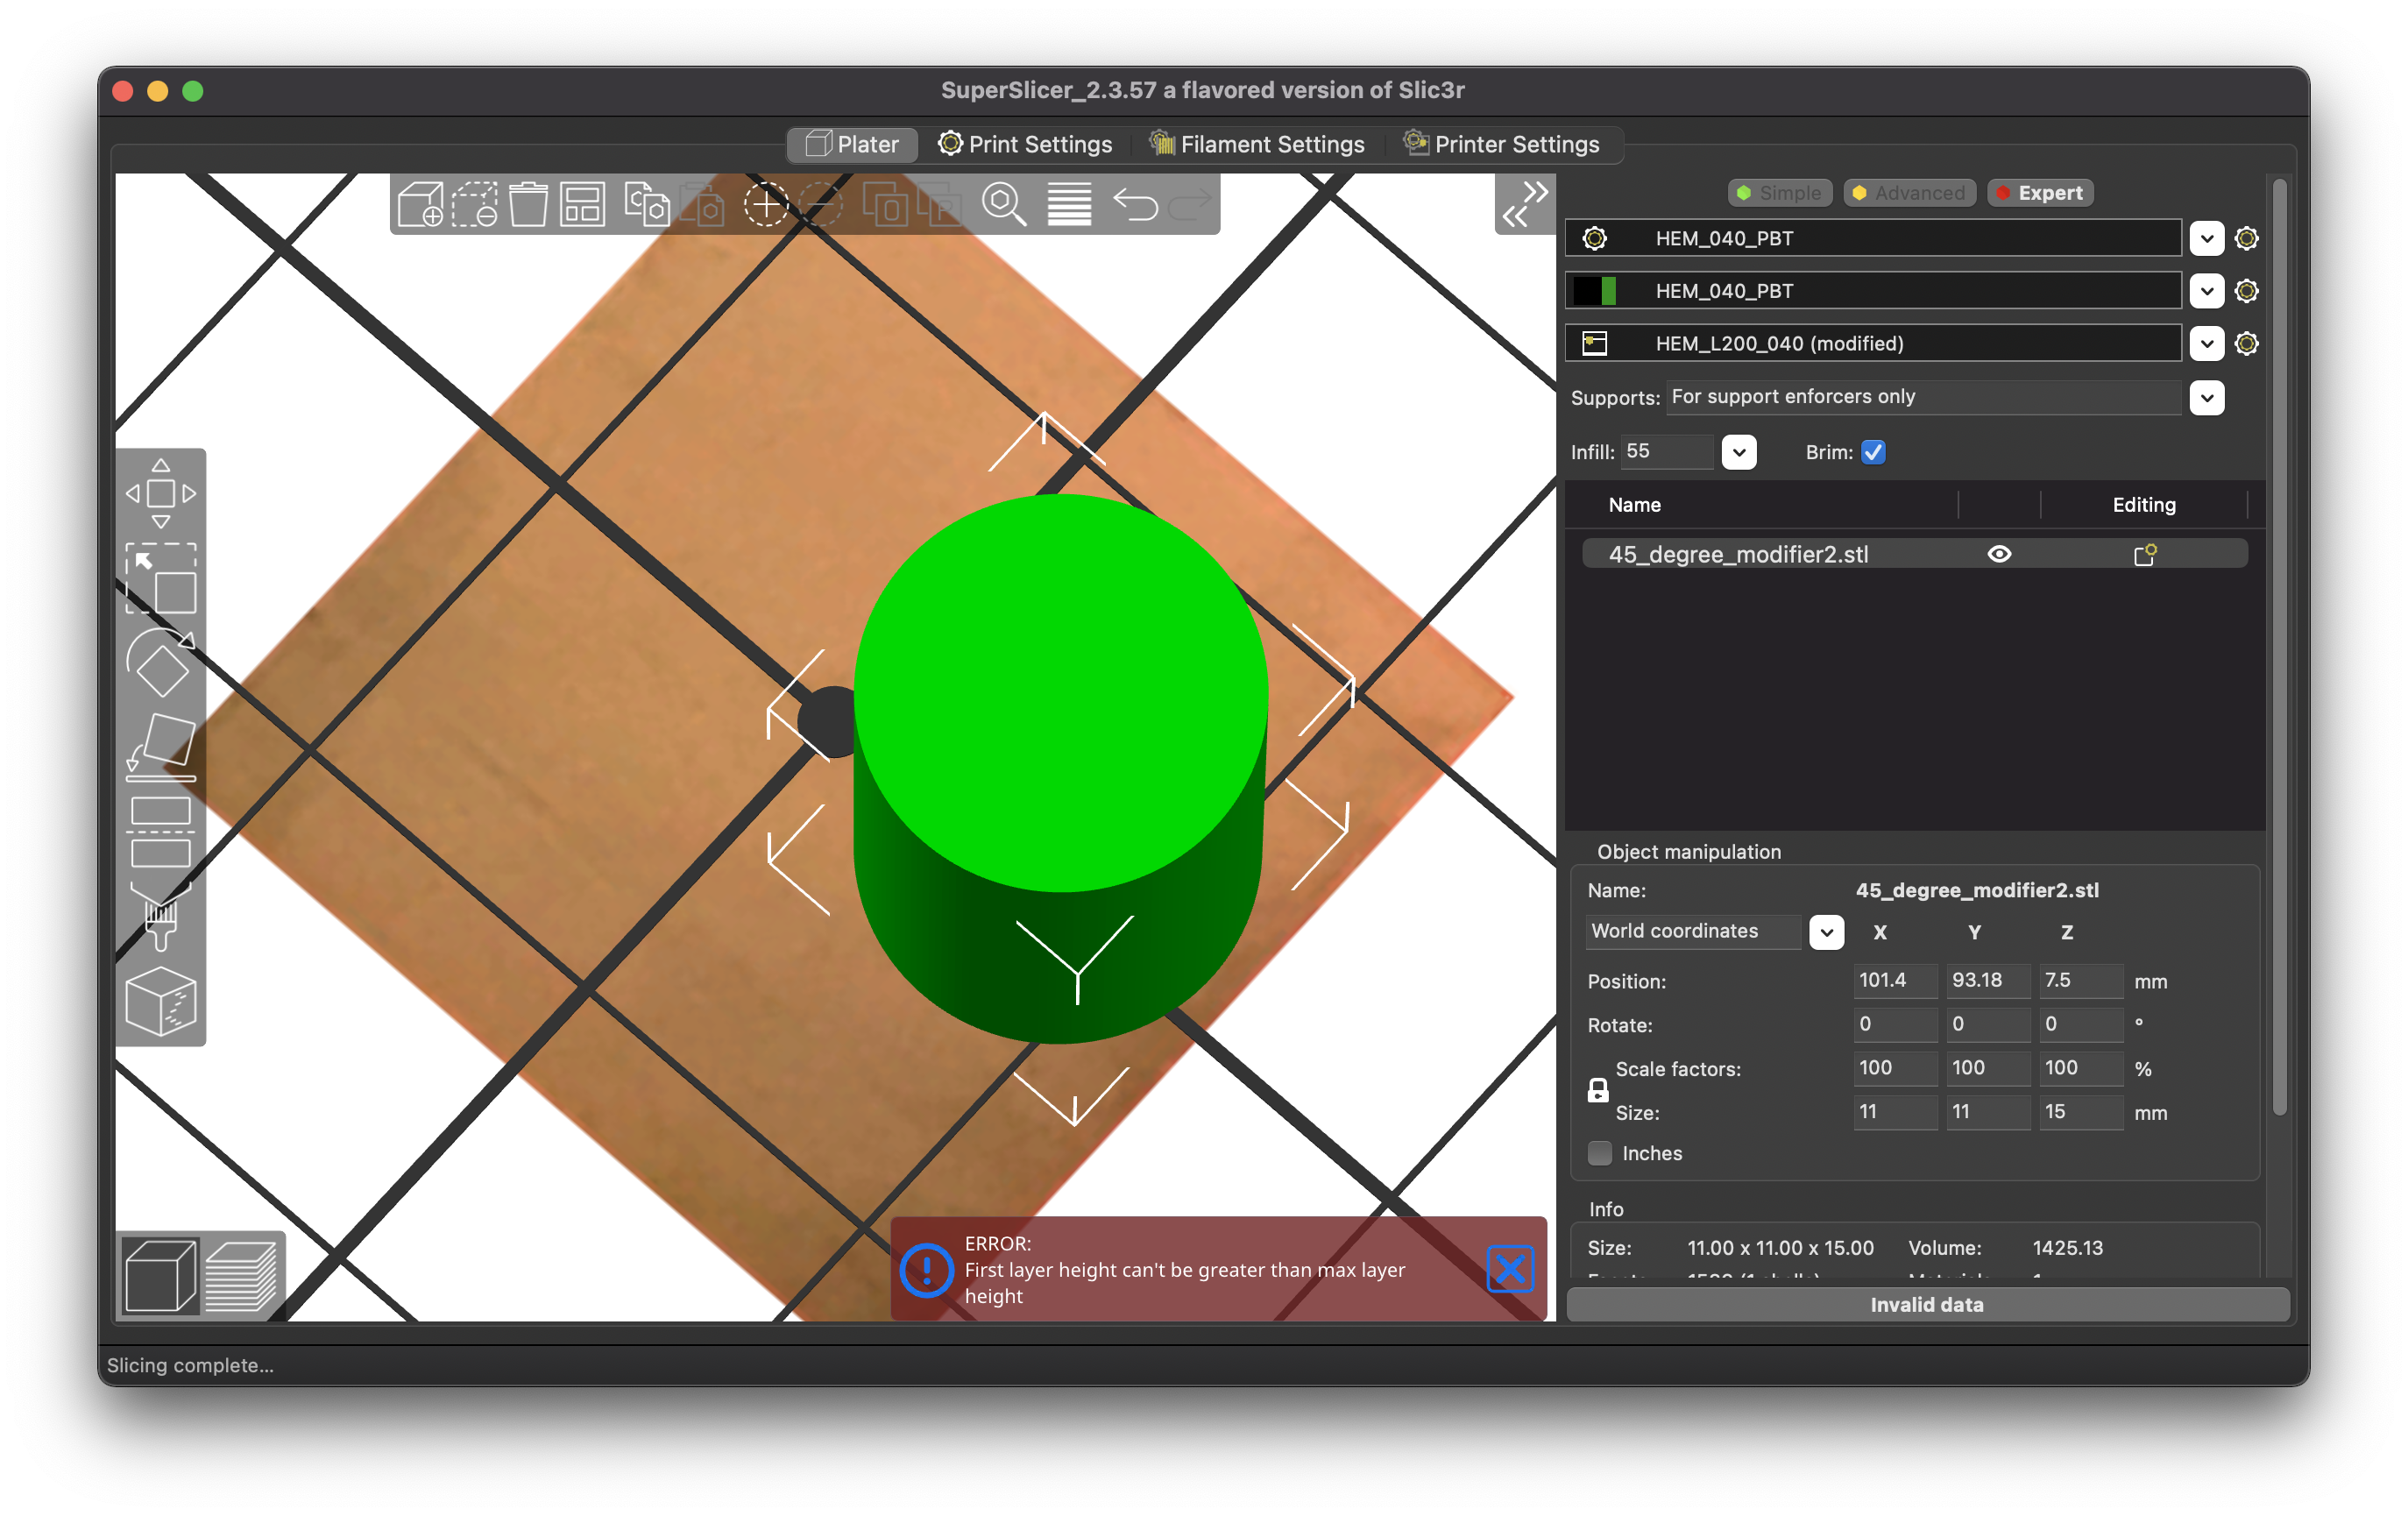2408x1516 pixels.
Task: Click the right panel vertical scrollbar
Action: [2279, 646]
